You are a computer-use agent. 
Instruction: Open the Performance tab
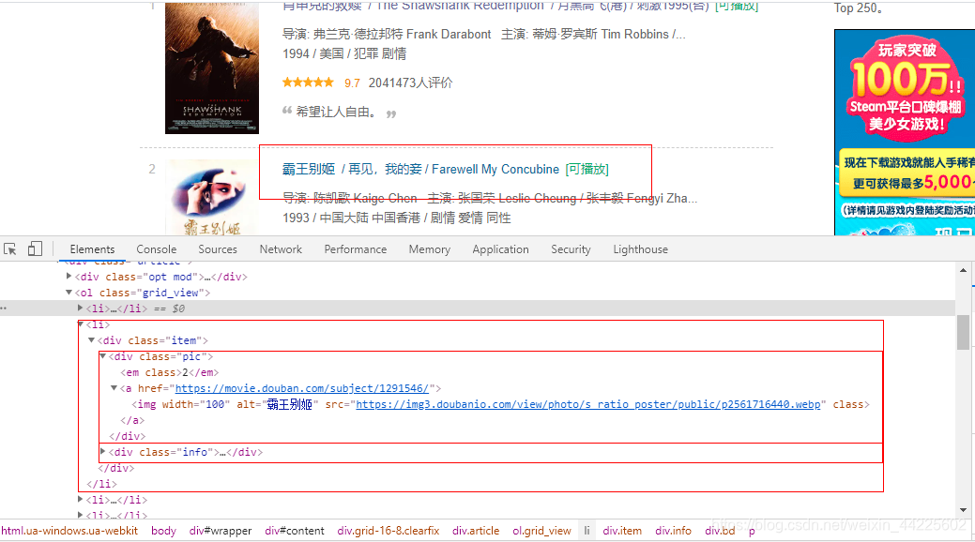pos(355,249)
